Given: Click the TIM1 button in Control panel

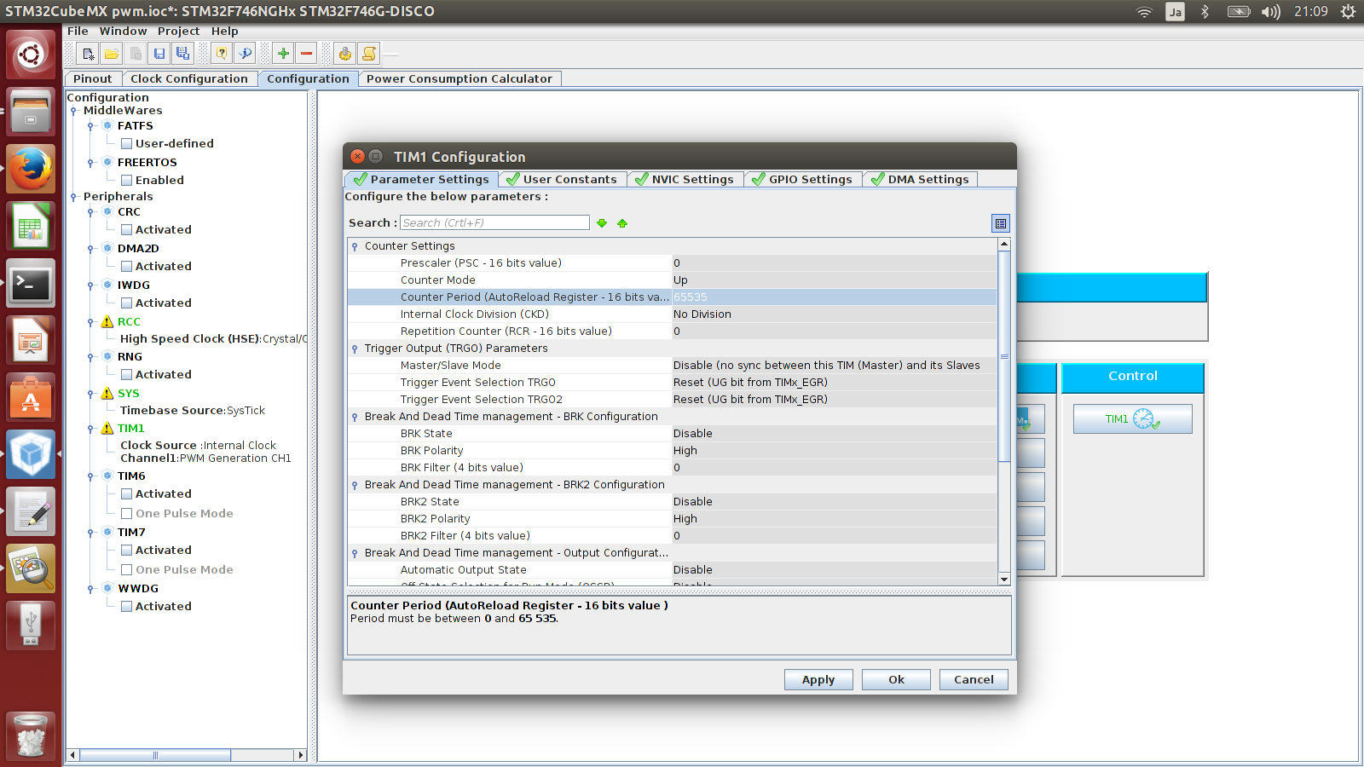Looking at the screenshot, I should click(x=1132, y=419).
